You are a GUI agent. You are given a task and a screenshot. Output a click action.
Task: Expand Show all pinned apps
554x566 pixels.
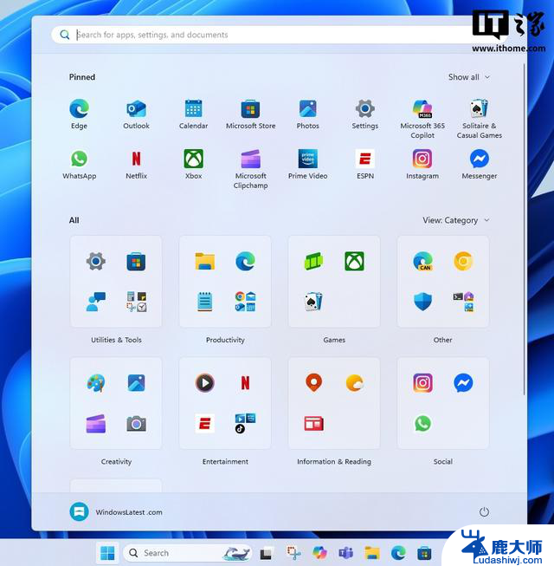(x=469, y=77)
